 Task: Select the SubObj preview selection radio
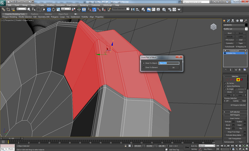pyautogui.click(x=231, y=101)
